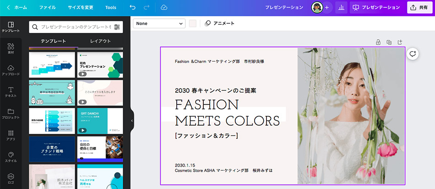
Task: Duplicate the page using copy icon
Action: 389,42
